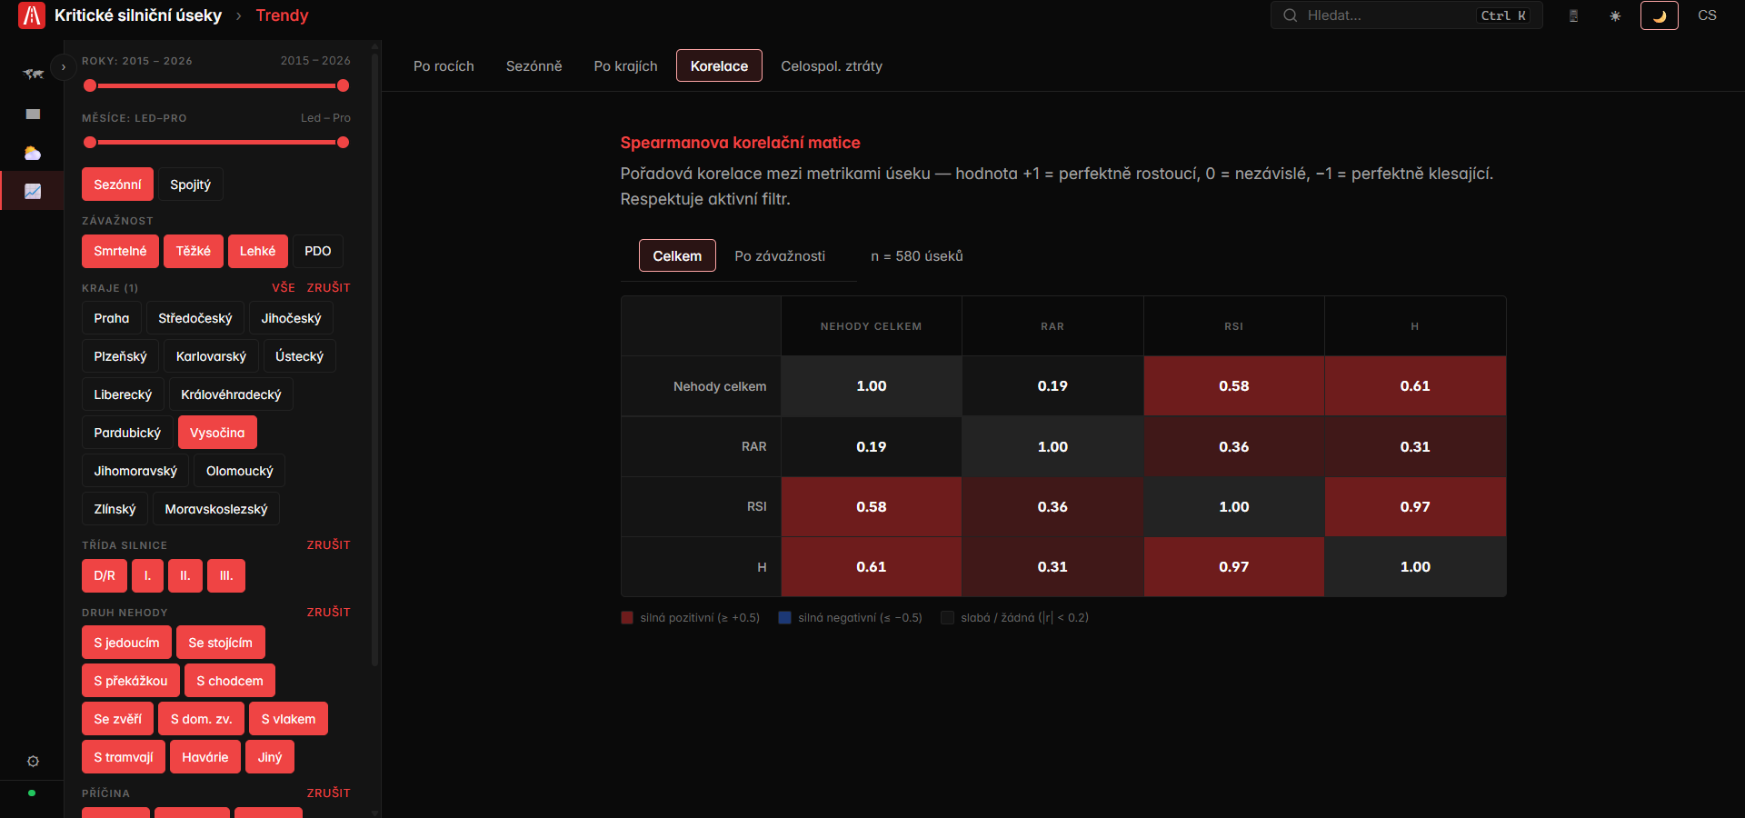Toggle Praha region filter
1745x818 pixels.
111,318
